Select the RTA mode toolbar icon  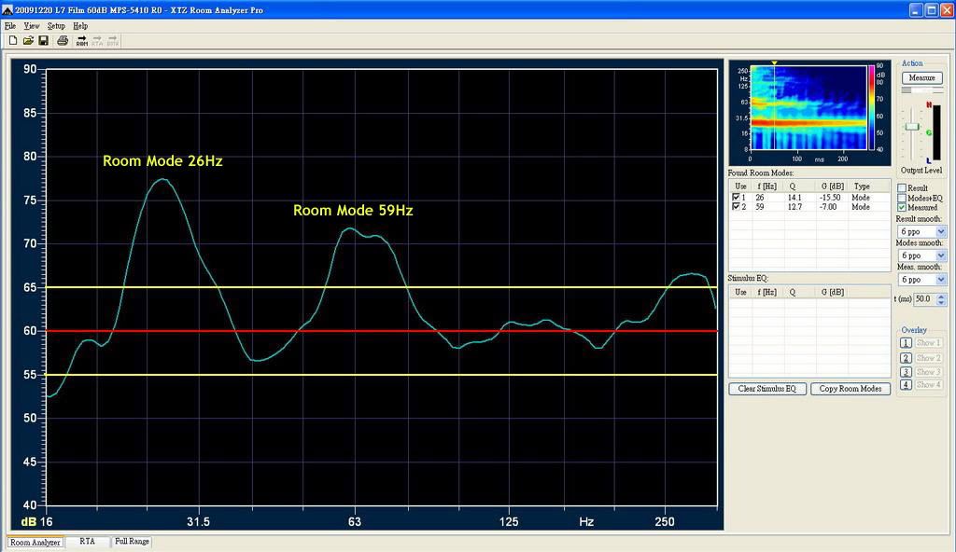point(97,41)
